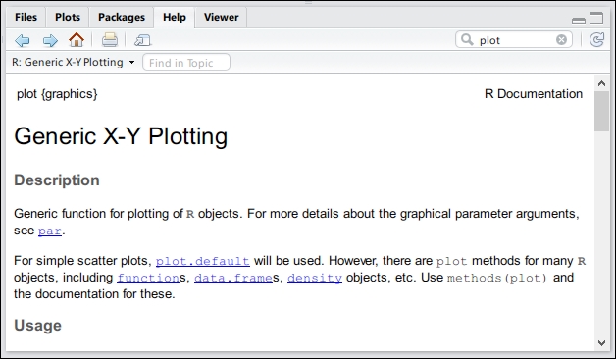Clear the plot search text
The width and height of the screenshot is (616, 359).
[561, 39]
